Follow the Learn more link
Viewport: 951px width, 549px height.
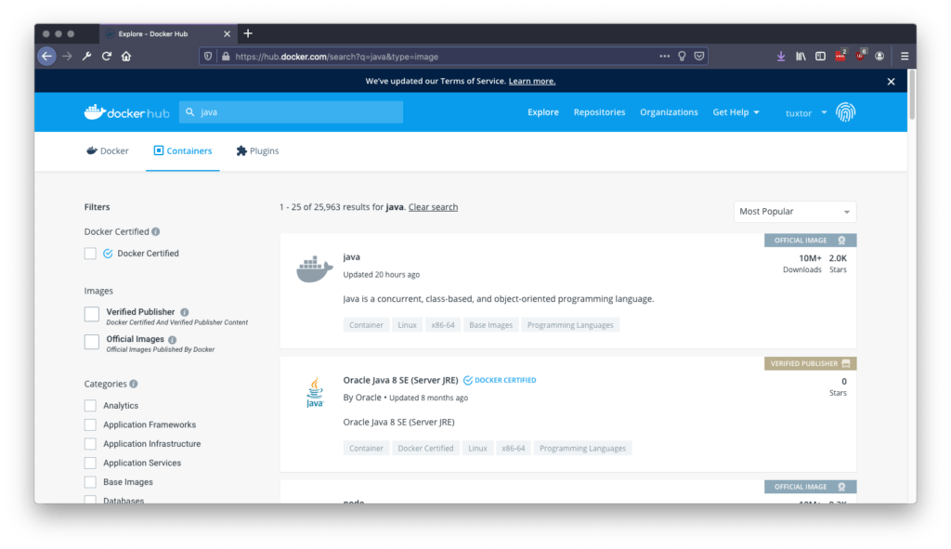click(532, 82)
